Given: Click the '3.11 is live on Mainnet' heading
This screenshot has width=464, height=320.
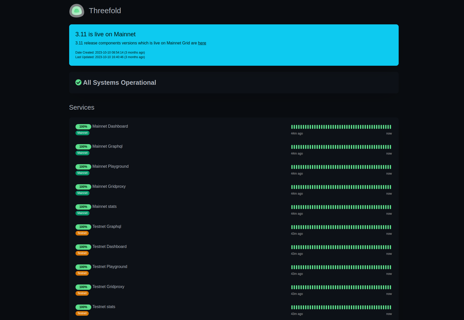Looking at the screenshot, I should click(105, 34).
